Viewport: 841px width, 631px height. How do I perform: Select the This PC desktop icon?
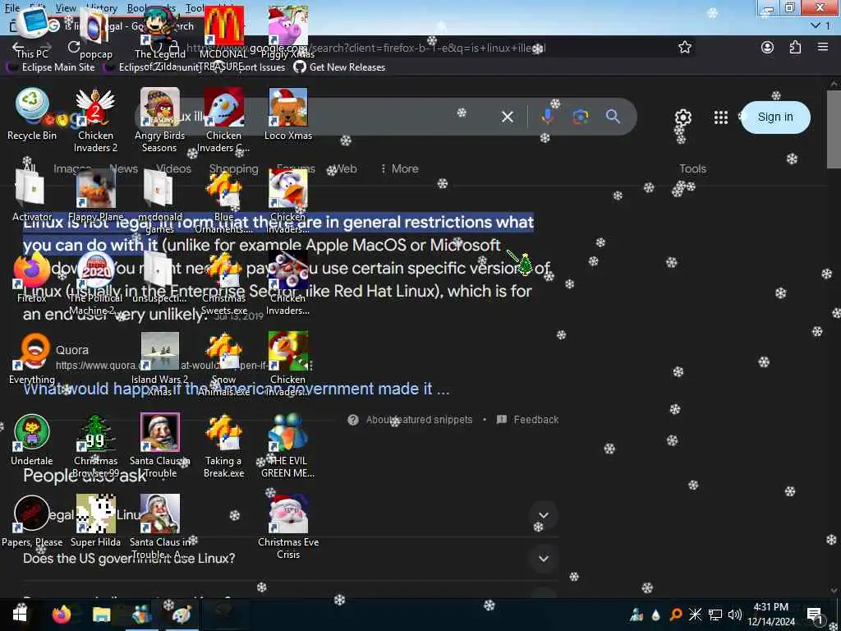(x=32, y=32)
